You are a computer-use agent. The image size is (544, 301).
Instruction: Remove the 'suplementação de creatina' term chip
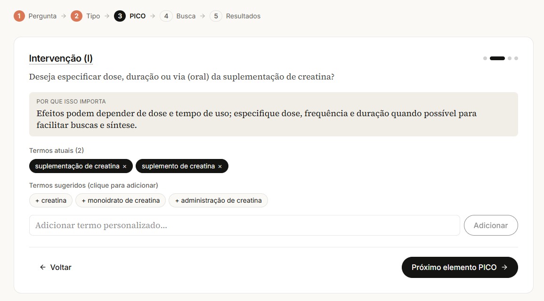pos(124,166)
